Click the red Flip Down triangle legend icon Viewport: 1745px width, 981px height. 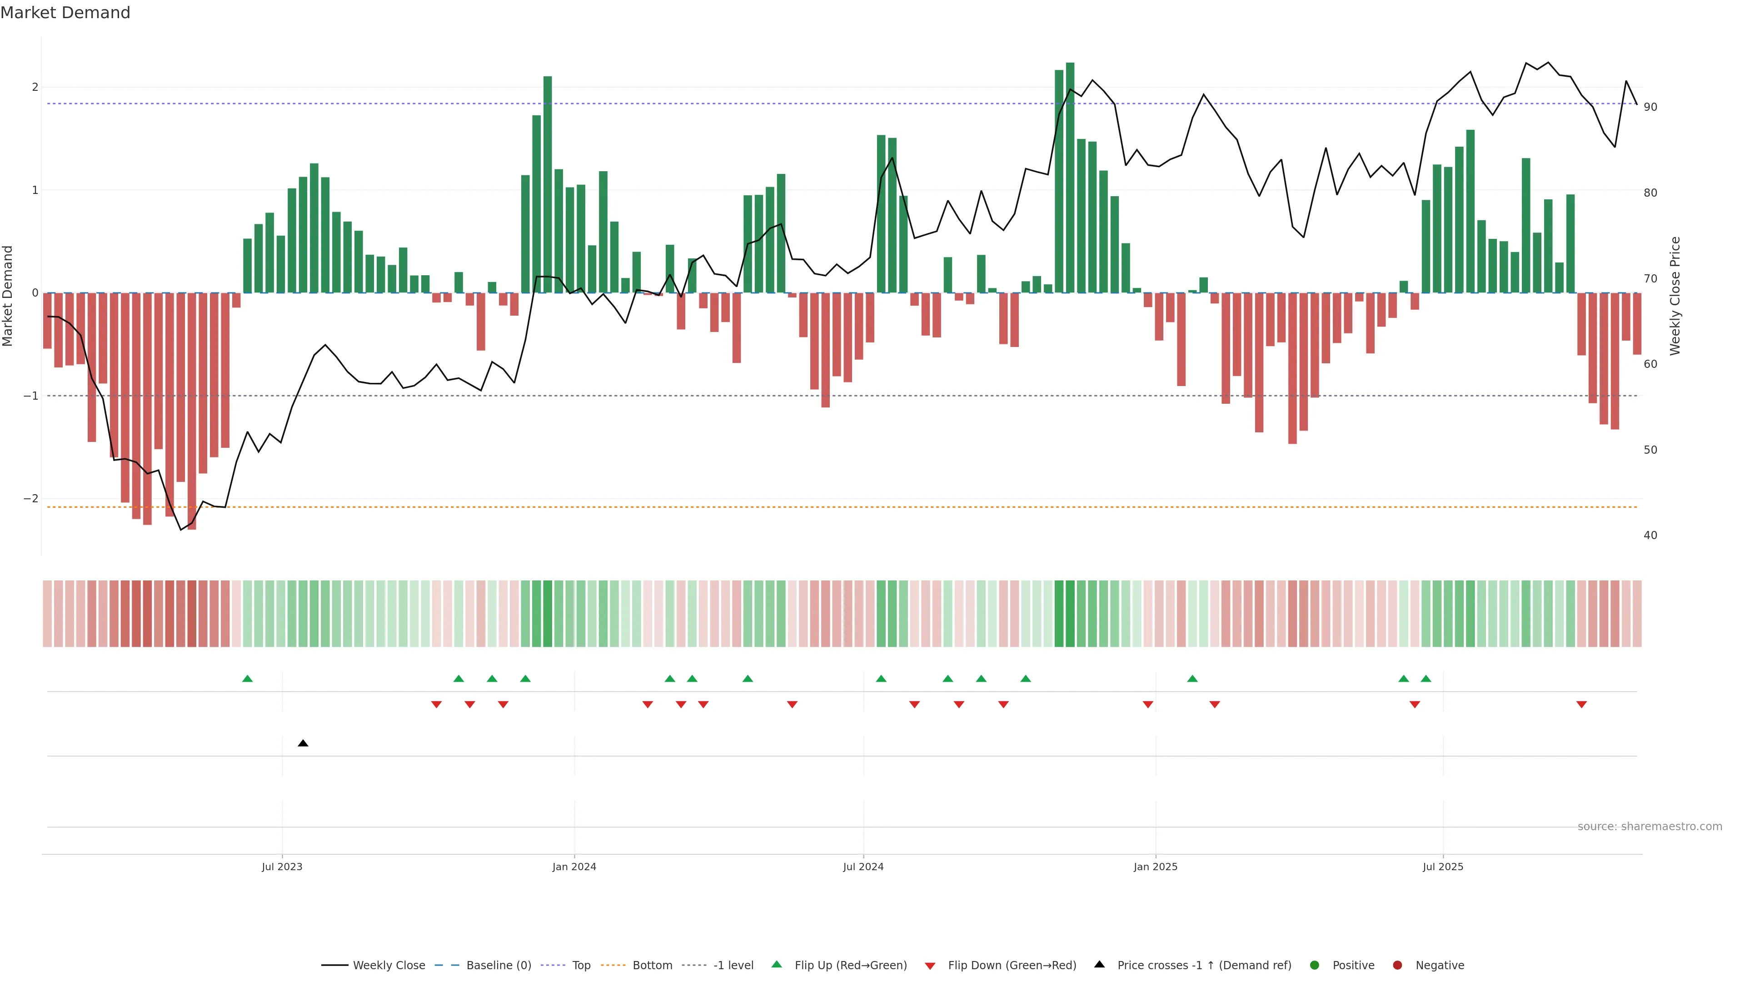(x=930, y=966)
